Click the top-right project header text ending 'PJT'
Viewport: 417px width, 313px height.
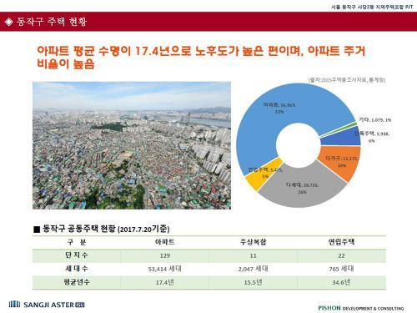coord(372,7)
